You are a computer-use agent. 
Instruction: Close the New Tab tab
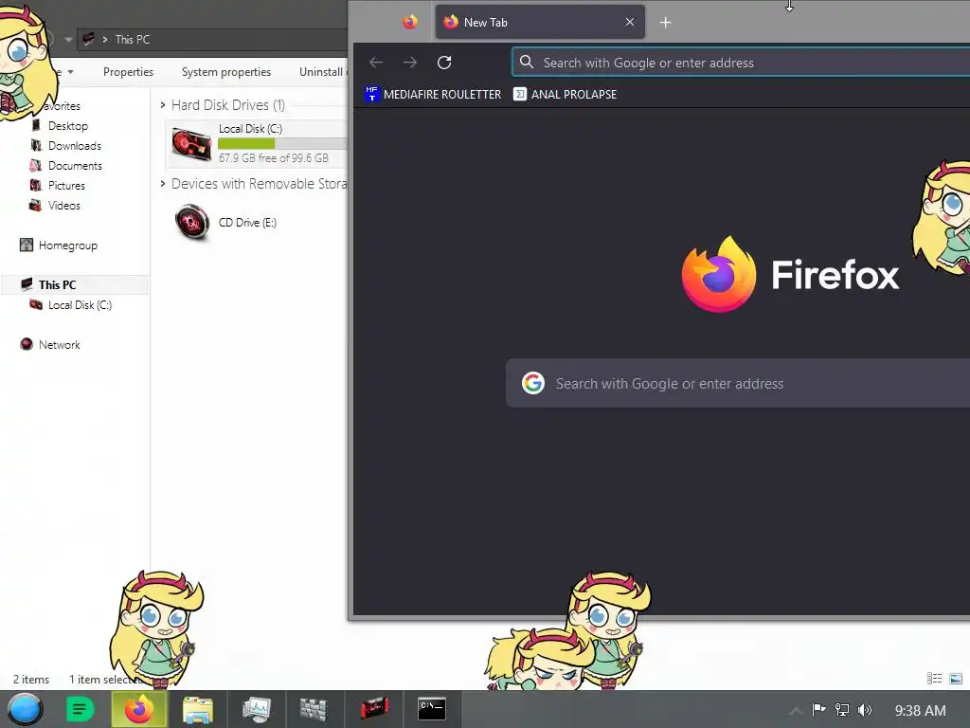click(x=630, y=23)
